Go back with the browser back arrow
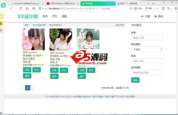Viewport: 178px width, 115px height. pyautogui.click(x=11, y=9)
